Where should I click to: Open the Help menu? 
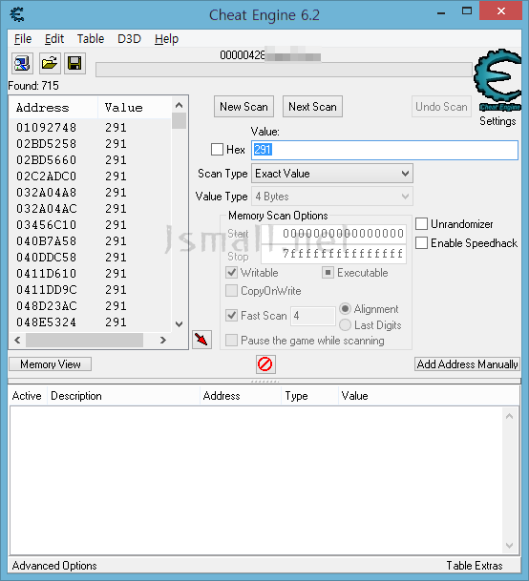pyautogui.click(x=166, y=38)
